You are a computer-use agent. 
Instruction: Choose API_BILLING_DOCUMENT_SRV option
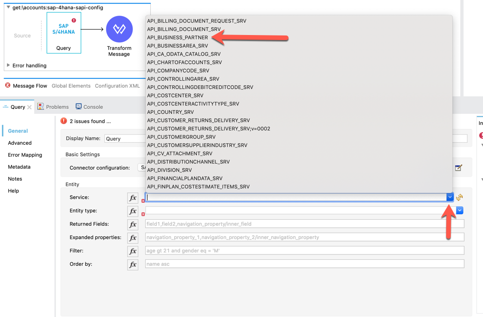pyautogui.click(x=184, y=29)
